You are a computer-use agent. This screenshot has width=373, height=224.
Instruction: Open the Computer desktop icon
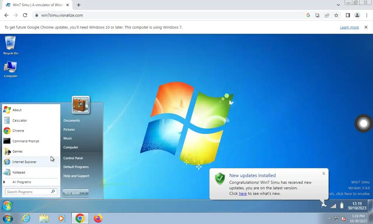tap(10, 69)
